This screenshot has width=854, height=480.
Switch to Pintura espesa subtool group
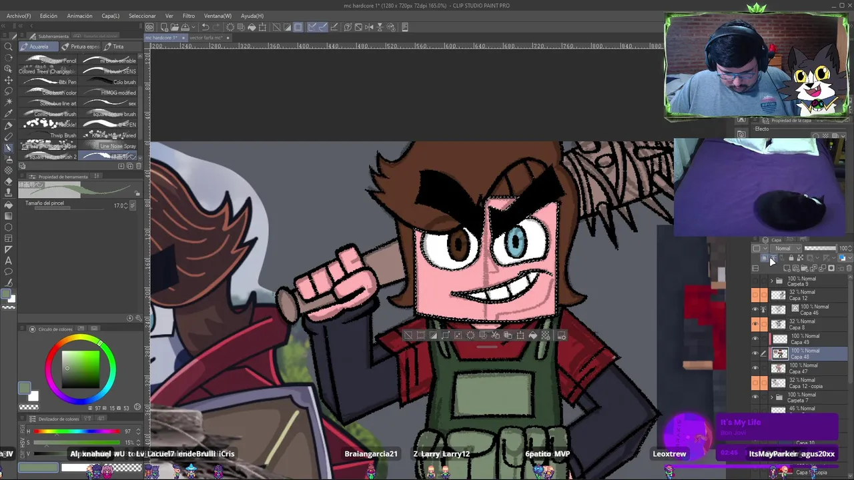[x=81, y=47]
